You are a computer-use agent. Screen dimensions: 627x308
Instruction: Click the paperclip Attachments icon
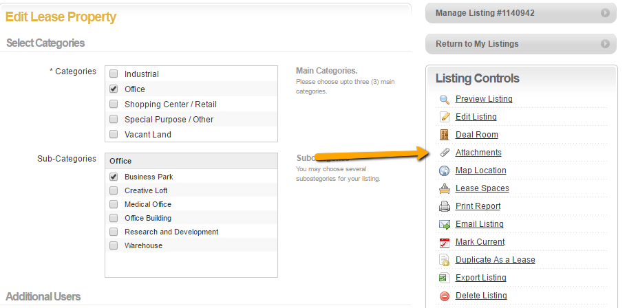pyautogui.click(x=444, y=153)
